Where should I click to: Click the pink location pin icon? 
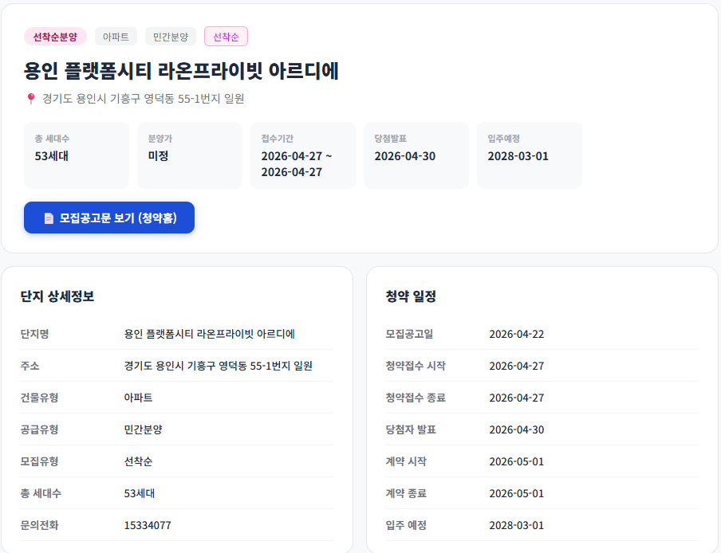30,98
